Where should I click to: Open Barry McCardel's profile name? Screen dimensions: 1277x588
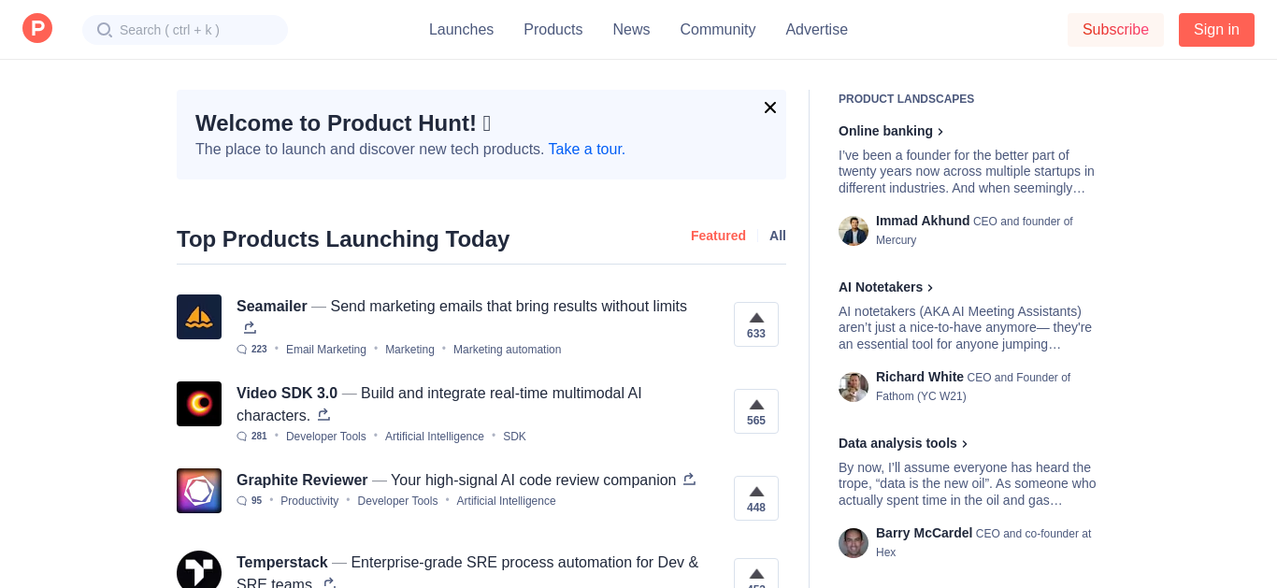925,534
